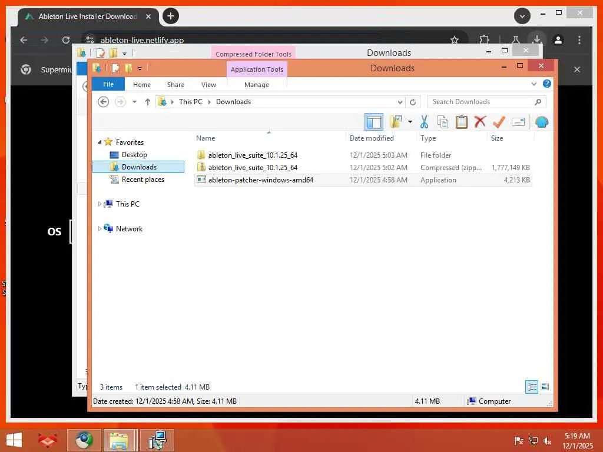Open the Manage ribbon tab

[x=257, y=85]
